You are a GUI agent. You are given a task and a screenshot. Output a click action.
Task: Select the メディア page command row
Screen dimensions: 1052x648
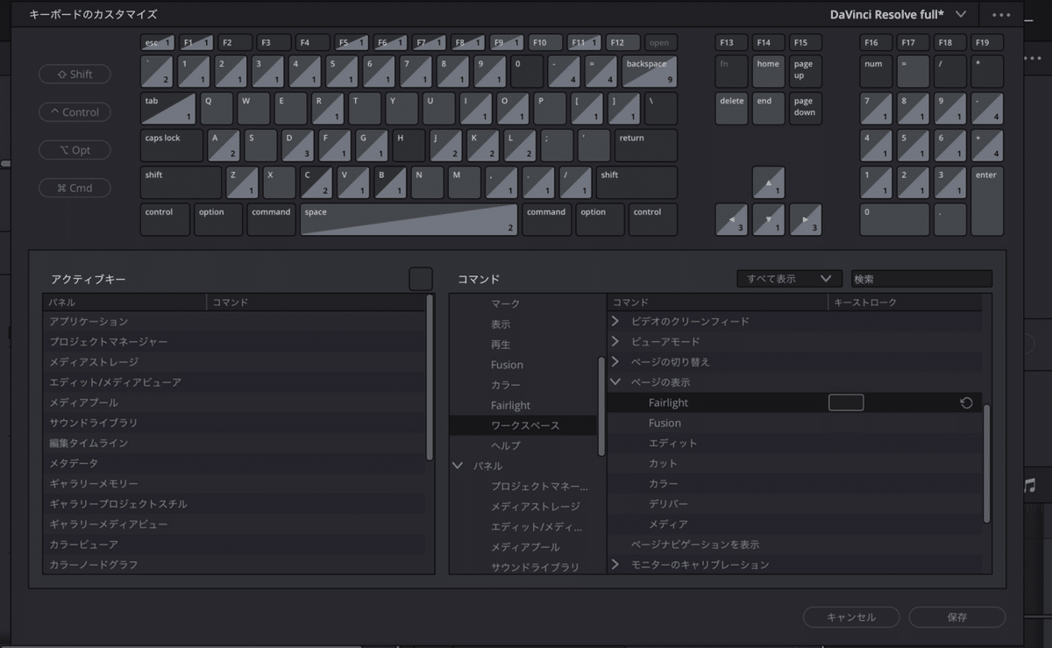[794, 524]
